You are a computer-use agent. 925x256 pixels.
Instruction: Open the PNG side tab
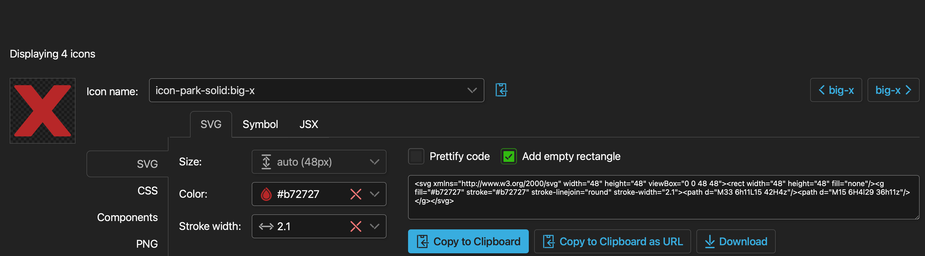(x=147, y=244)
